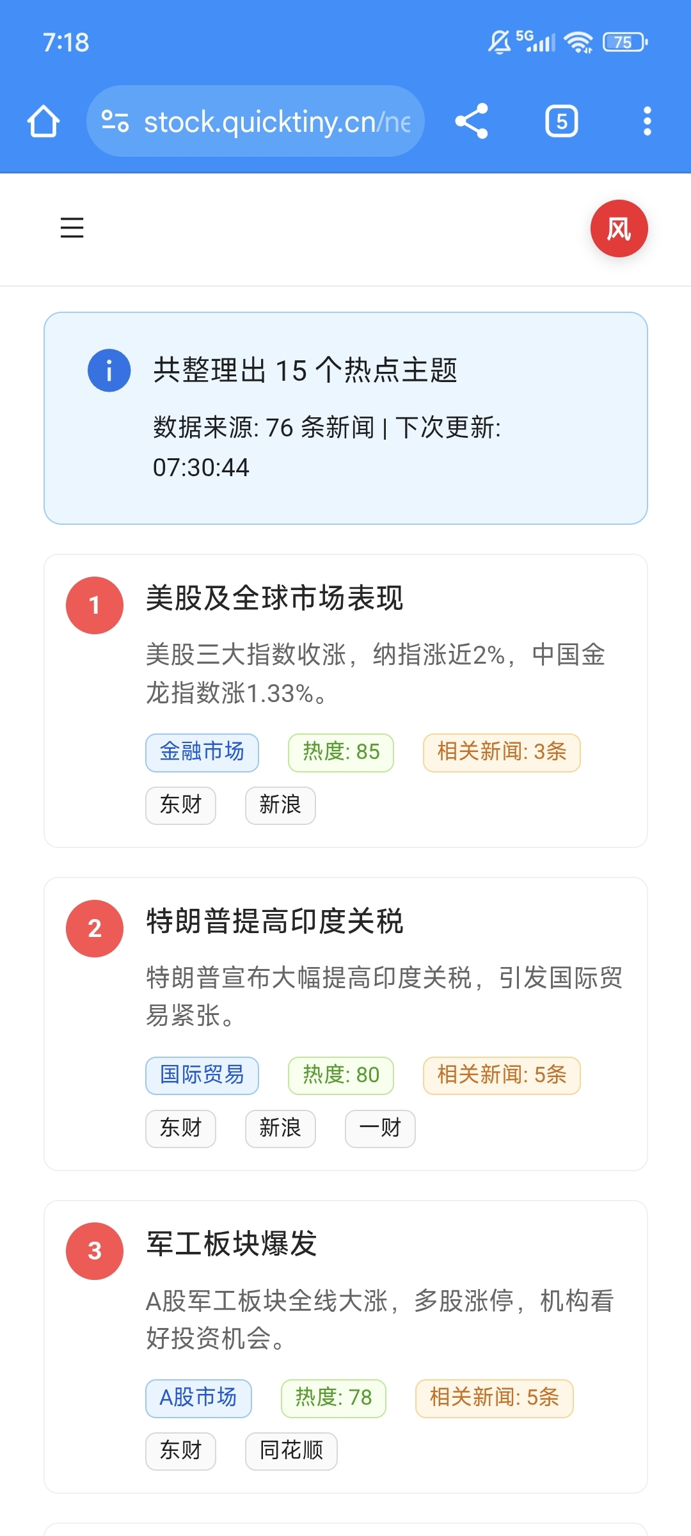The image size is (691, 1536).
Task: Tap the A股市场 category tag
Action: click(198, 1398)
